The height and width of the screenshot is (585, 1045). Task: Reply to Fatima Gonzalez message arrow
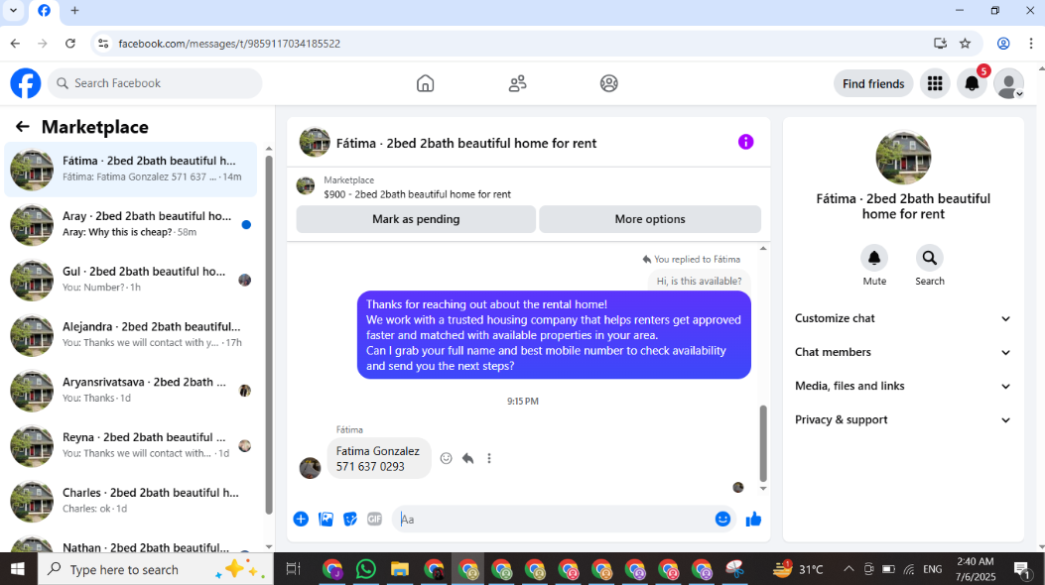pos(467,458)
